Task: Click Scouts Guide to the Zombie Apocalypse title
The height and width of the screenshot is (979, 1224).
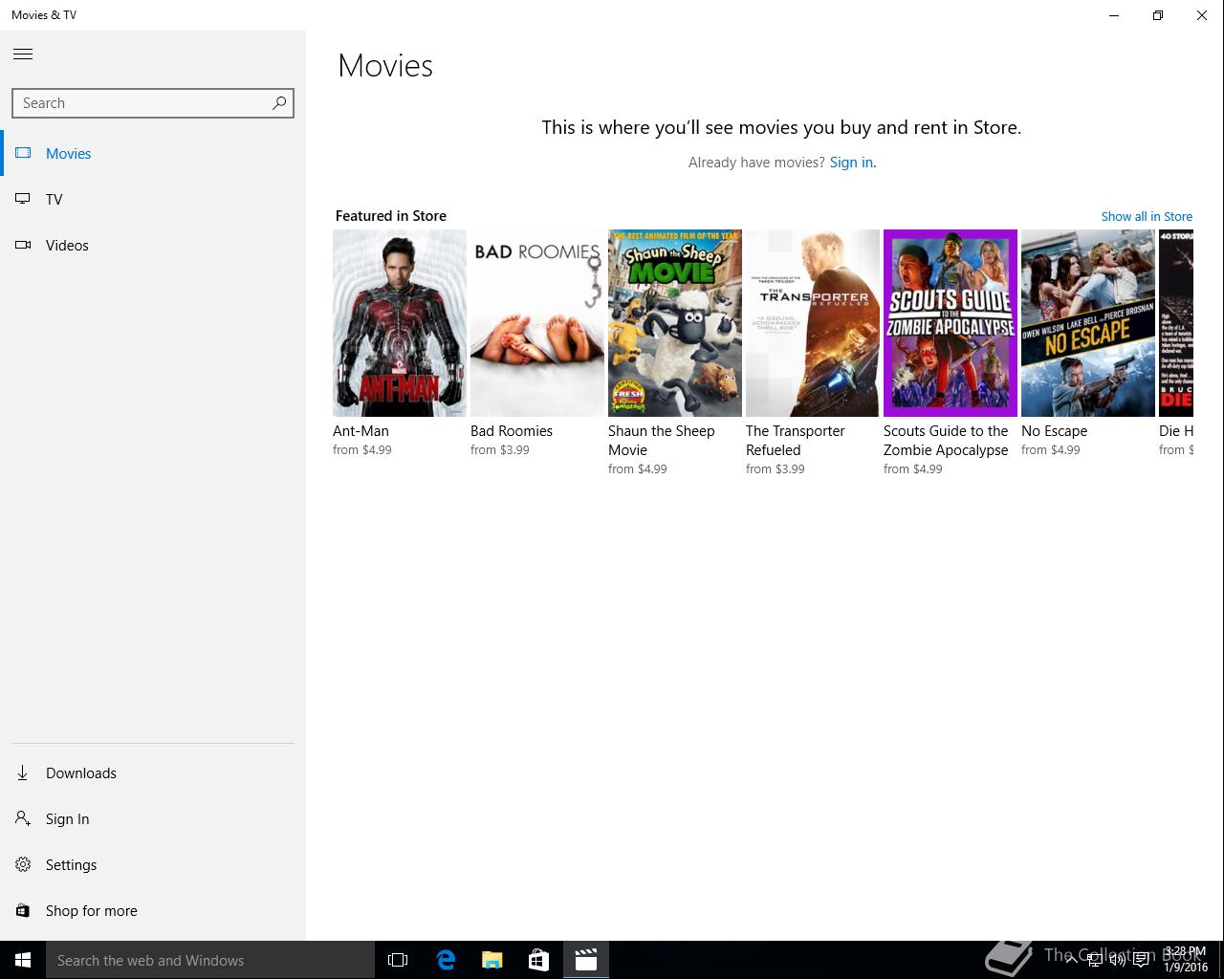Action: point(946,441)
